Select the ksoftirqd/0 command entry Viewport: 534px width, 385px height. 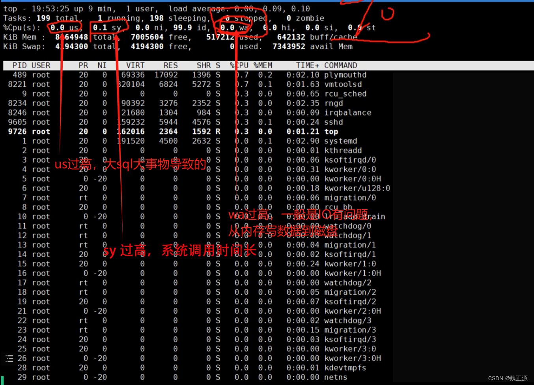350,160
